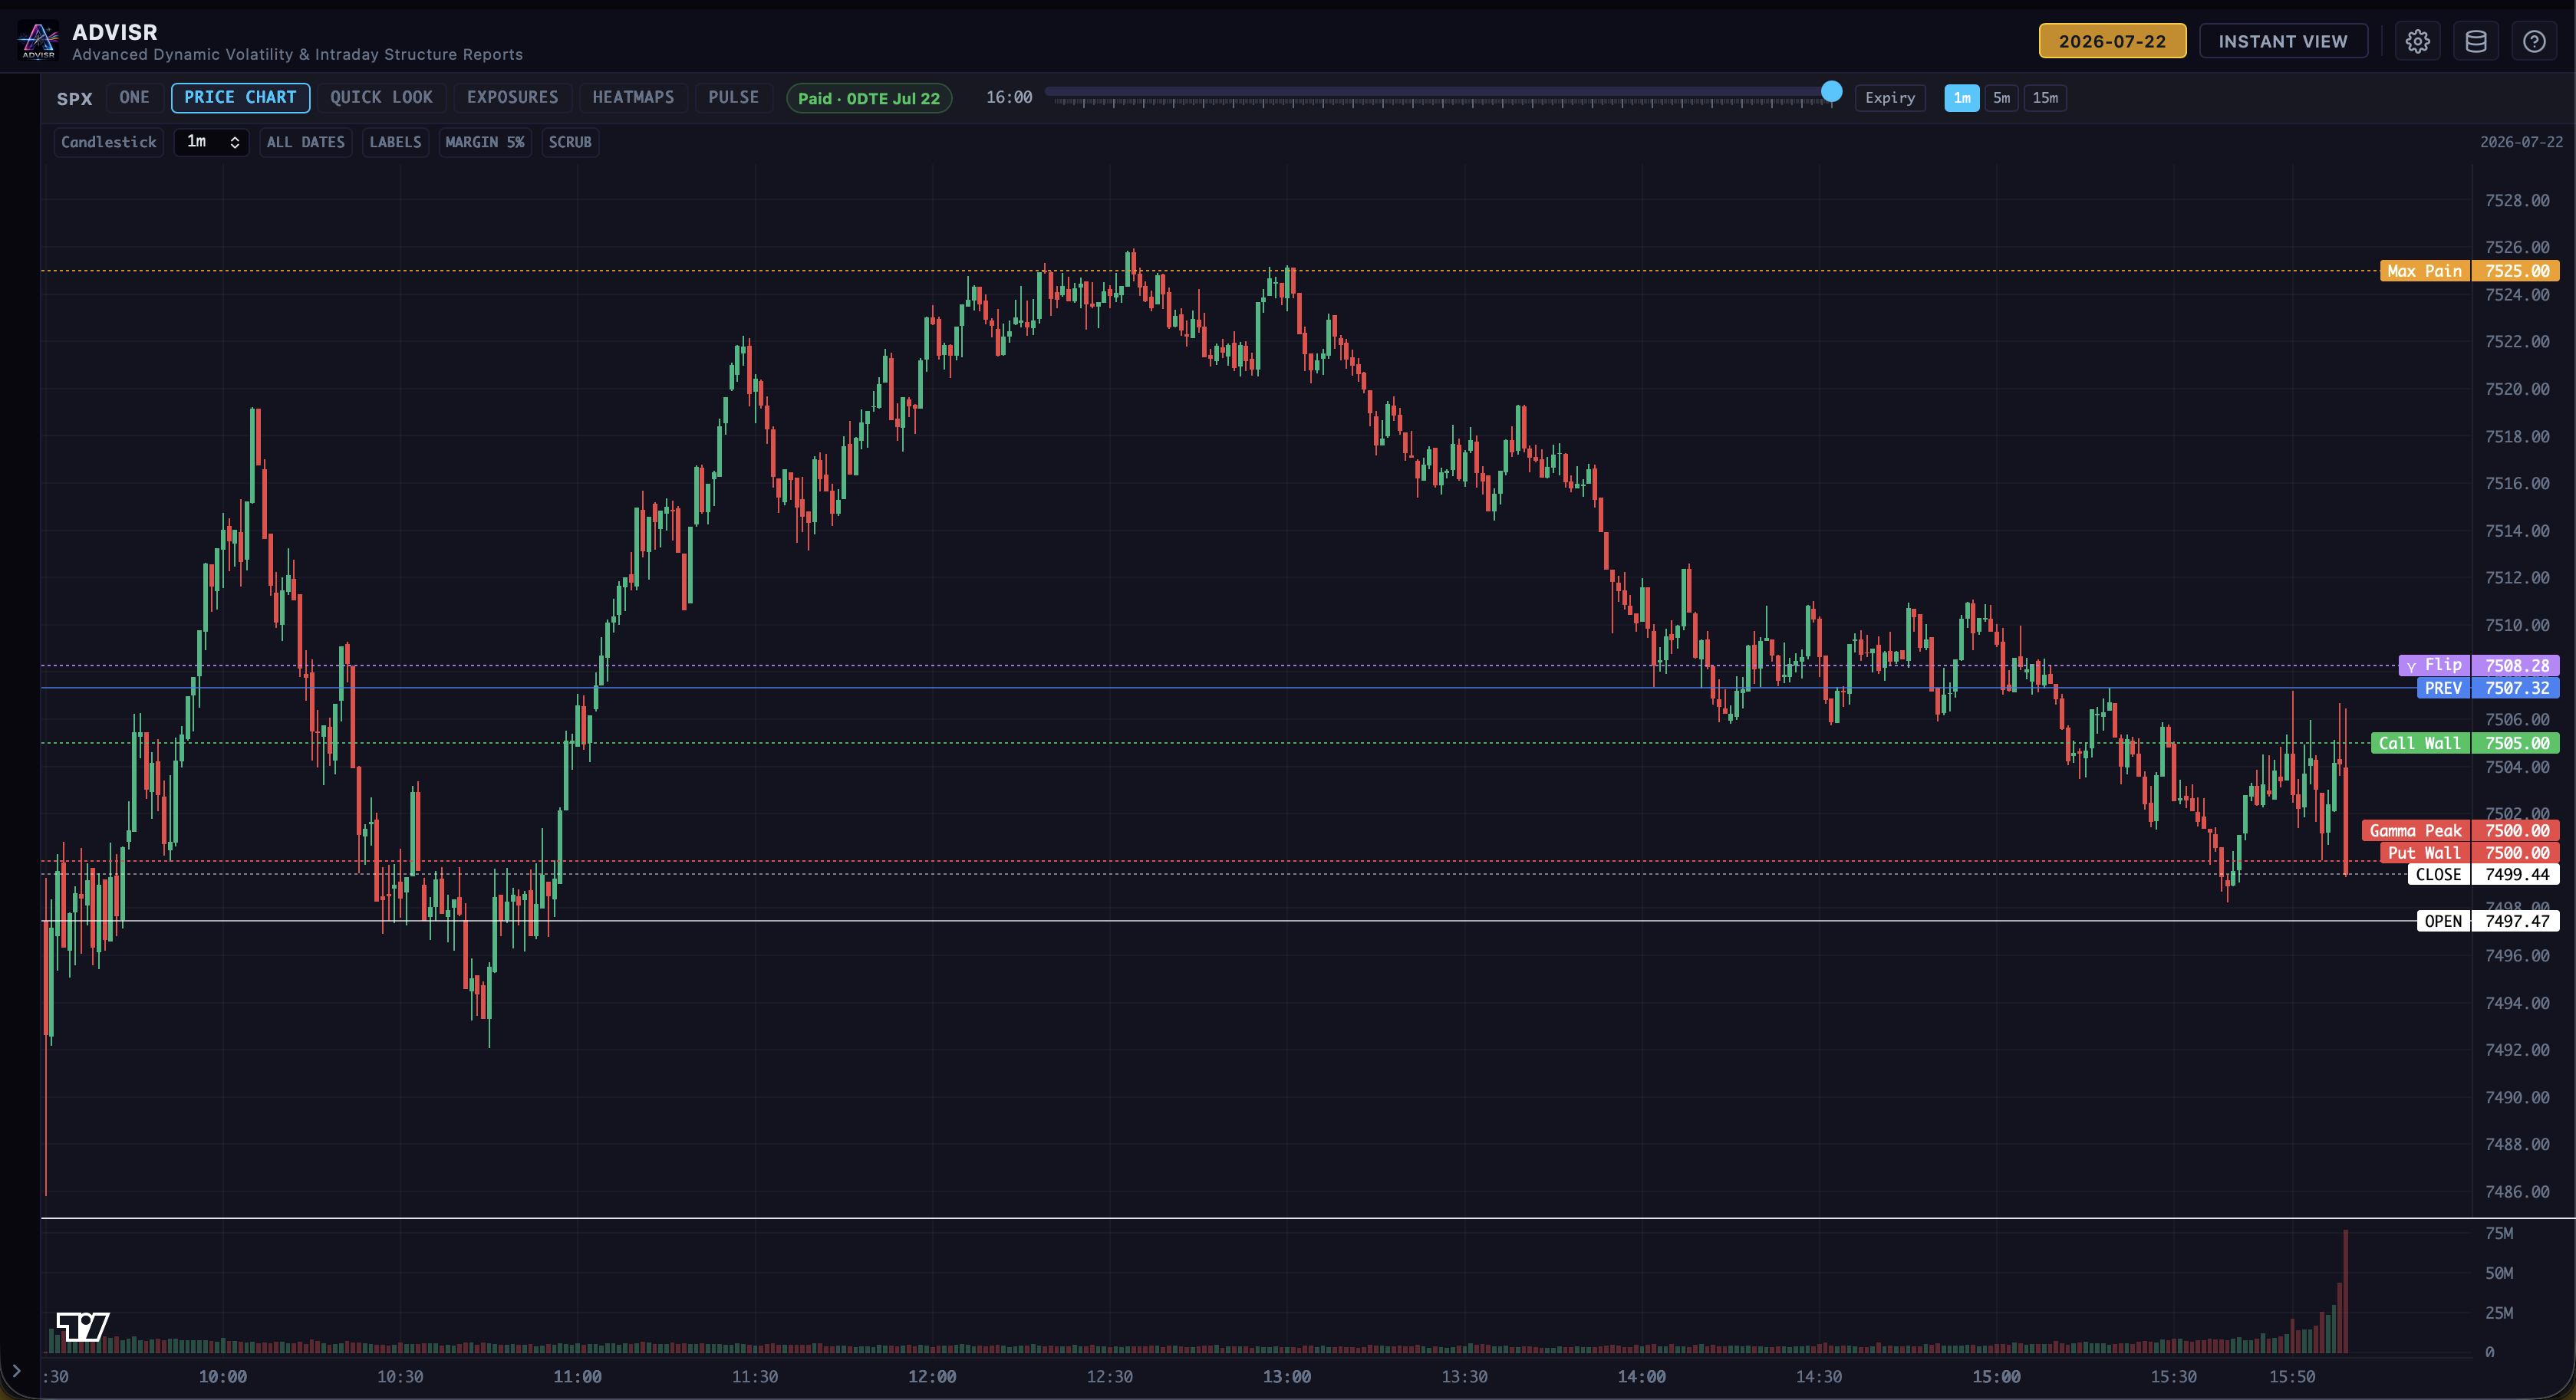
Task: Click the 75M volume axis label
Action: click(x=2498, y=1233)
